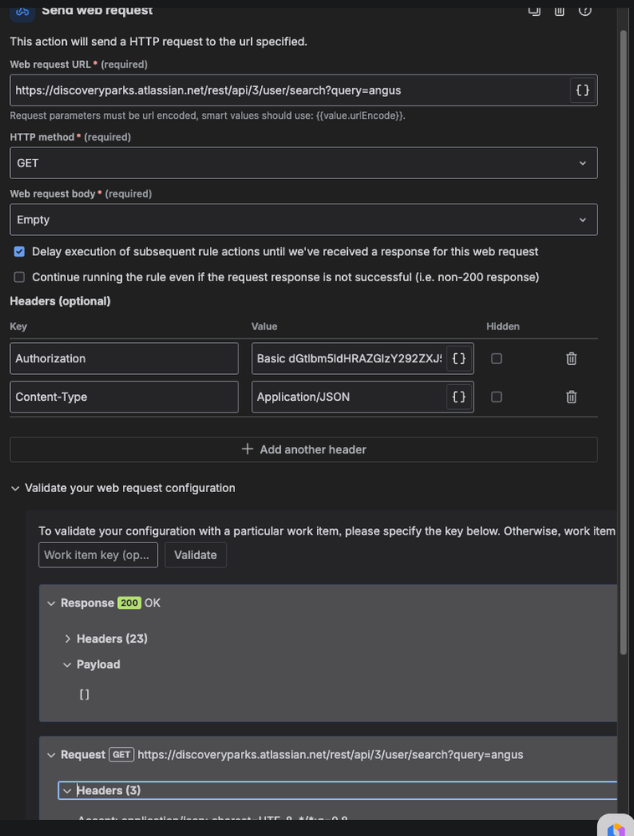Insert smart value in Content-Type value field

click(458, 397)
